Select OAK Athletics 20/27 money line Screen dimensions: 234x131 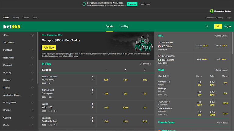point(225,113)
